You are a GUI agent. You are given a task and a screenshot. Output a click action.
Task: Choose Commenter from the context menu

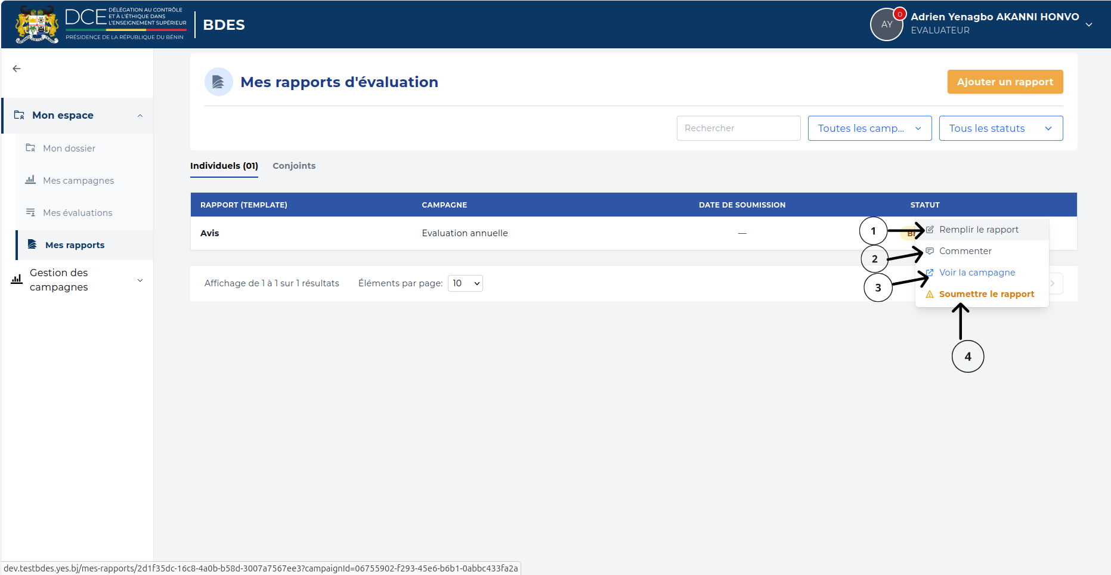(982, 251)
